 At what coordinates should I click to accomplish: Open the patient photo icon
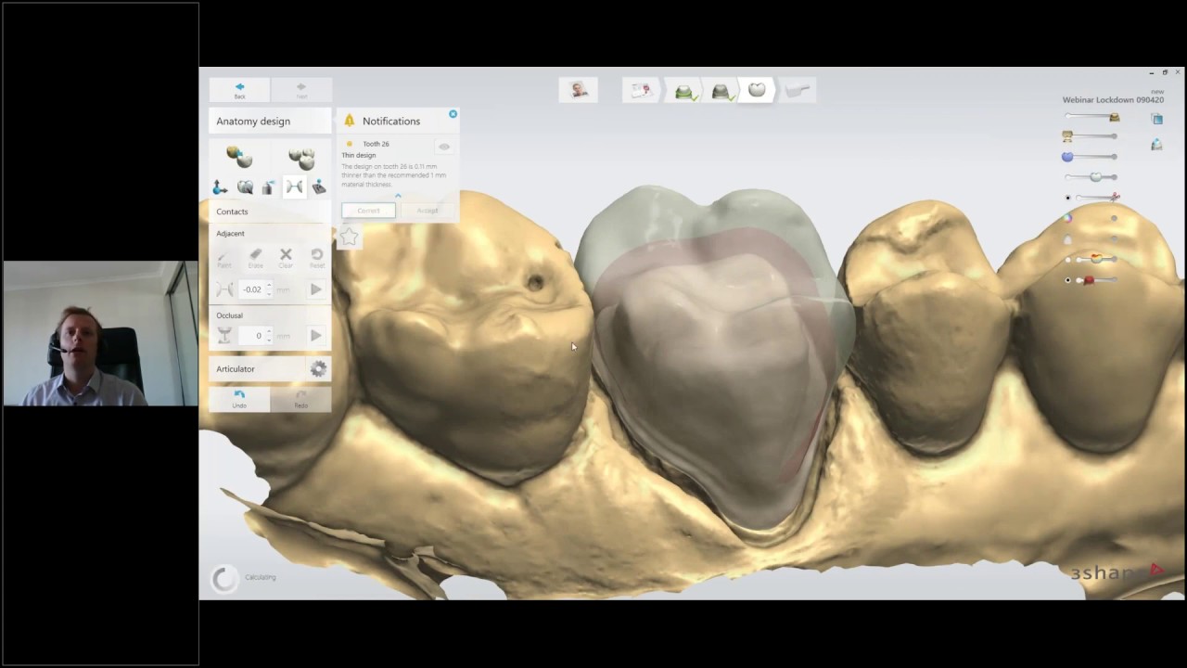[579, 90]
